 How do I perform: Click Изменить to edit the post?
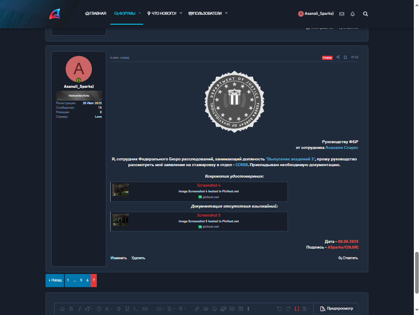click(119, 258)
